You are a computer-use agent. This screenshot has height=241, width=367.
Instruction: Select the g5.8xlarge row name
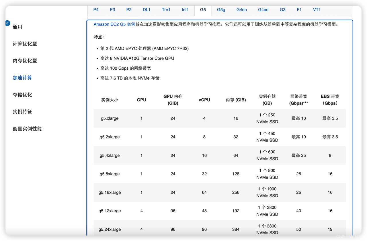[110, 174]
